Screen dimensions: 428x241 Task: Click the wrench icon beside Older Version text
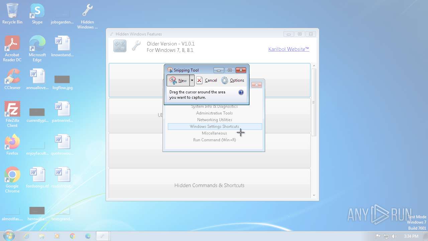[136, 46]
